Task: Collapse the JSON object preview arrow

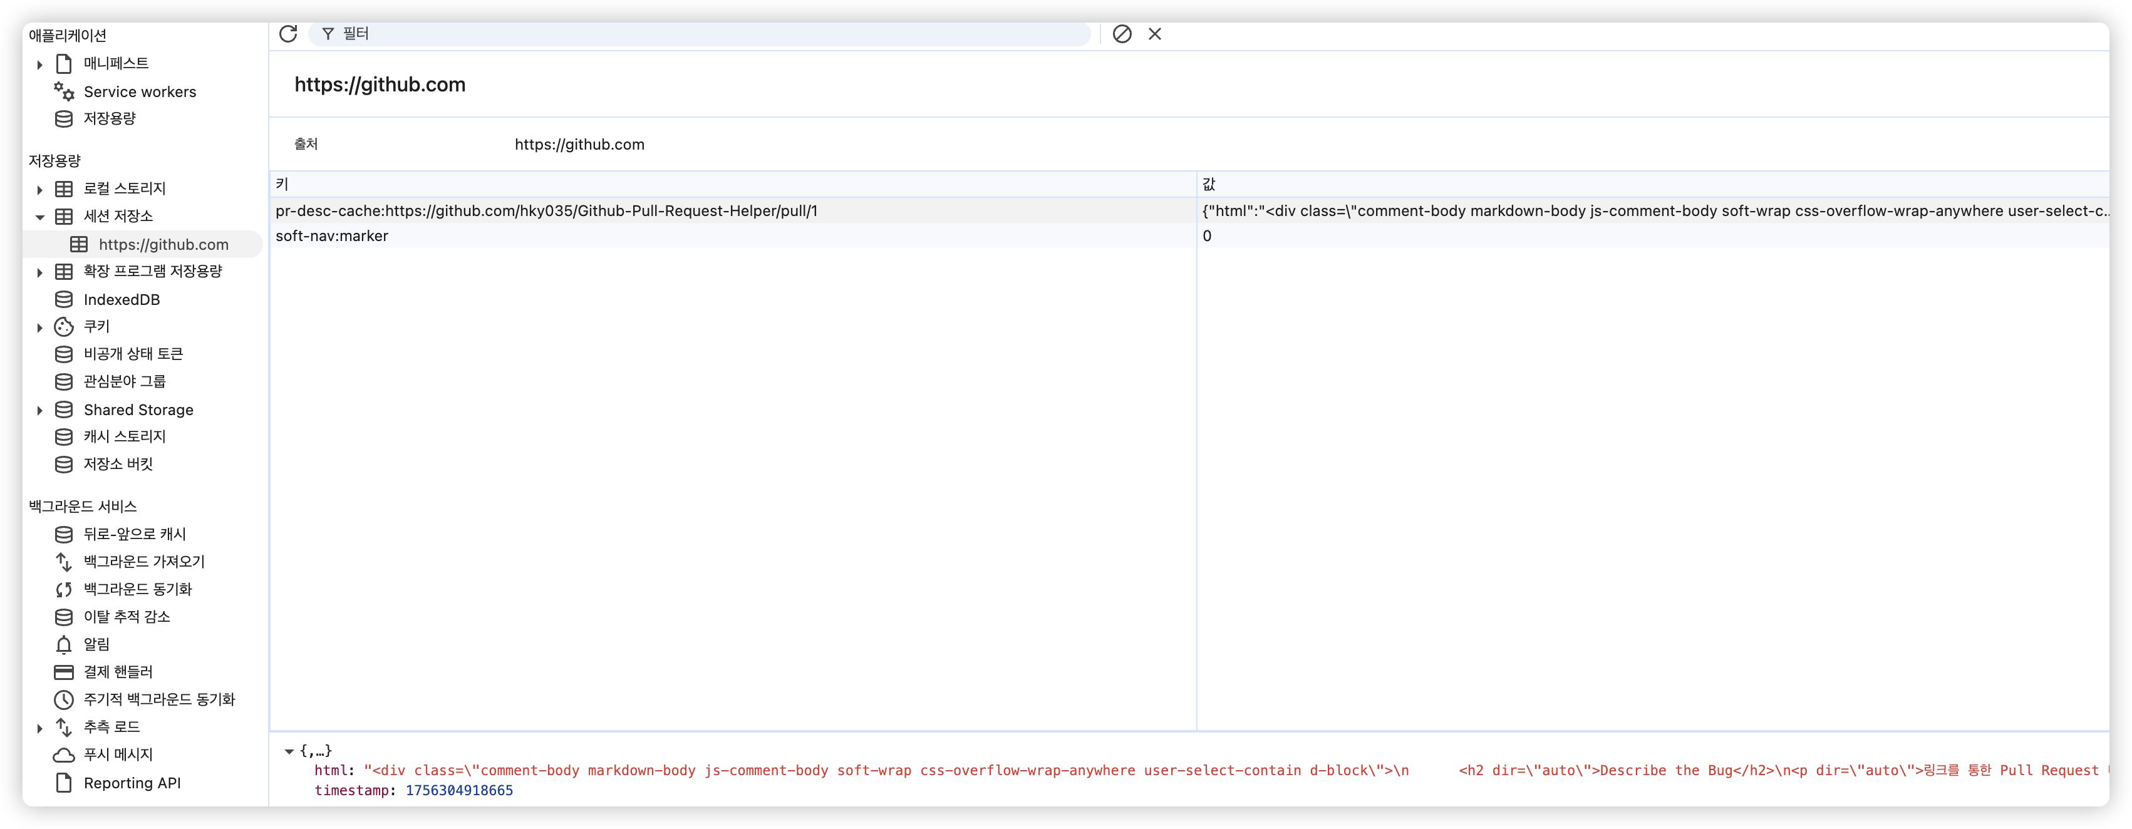Action: [289, 751]
